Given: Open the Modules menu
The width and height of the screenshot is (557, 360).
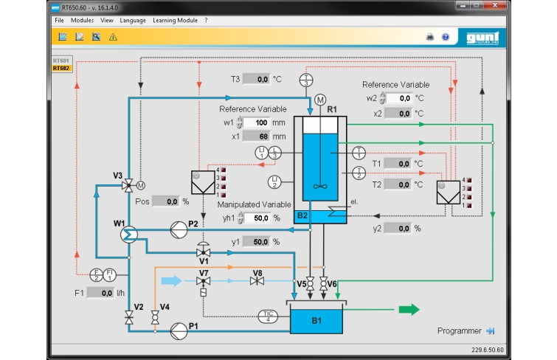Looking at the screenshot, I should (82, 20).
